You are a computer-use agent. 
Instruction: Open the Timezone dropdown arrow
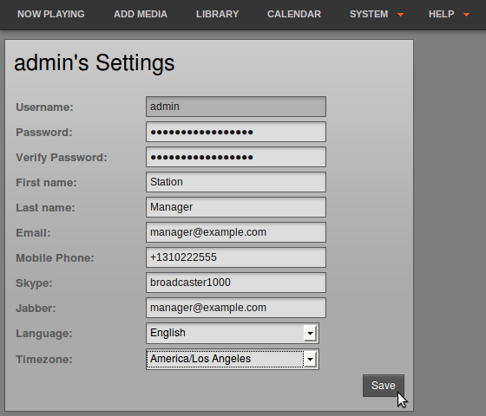pos(310,360)
